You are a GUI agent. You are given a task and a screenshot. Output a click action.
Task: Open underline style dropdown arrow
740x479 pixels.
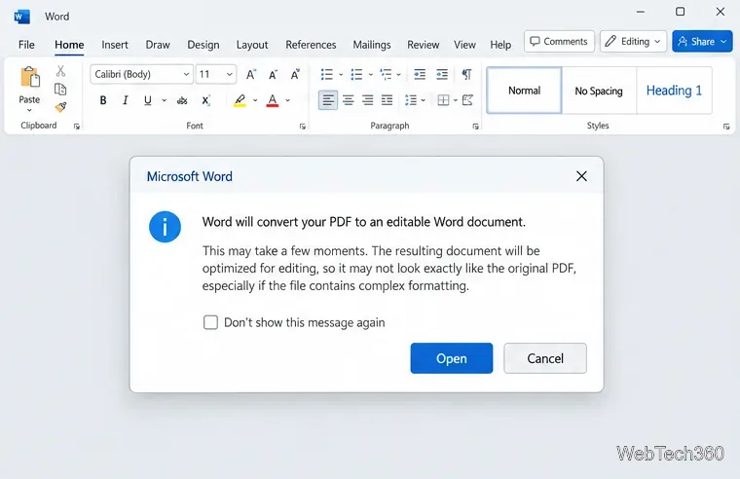164,100
